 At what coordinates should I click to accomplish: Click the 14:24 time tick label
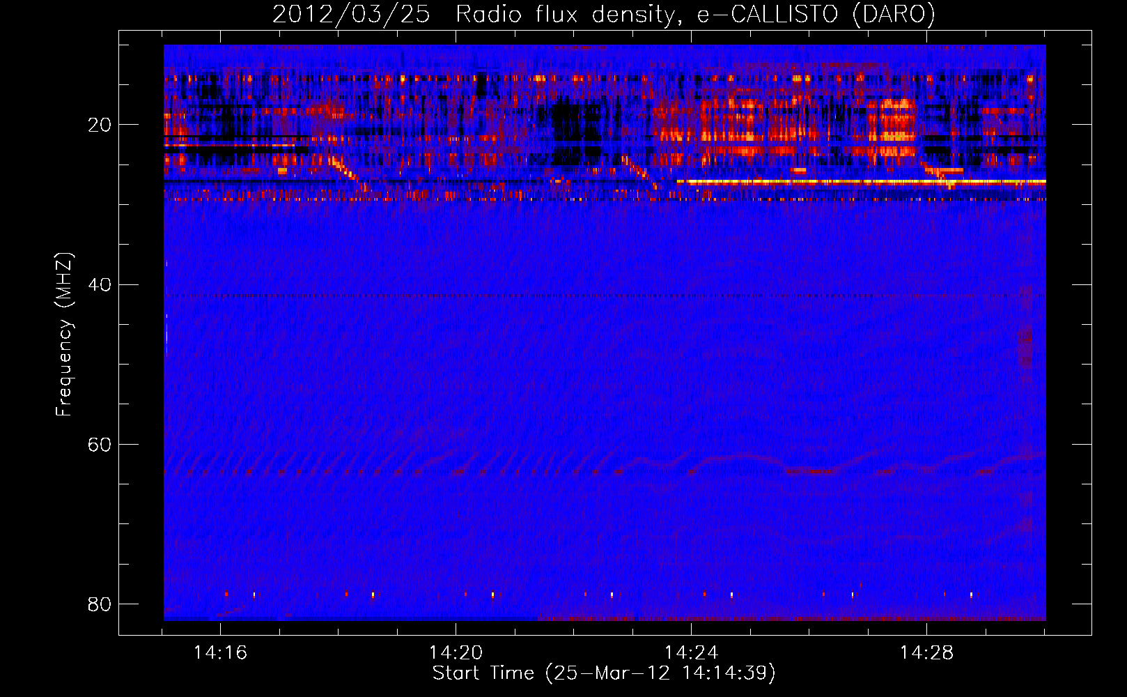coord(691,653)
